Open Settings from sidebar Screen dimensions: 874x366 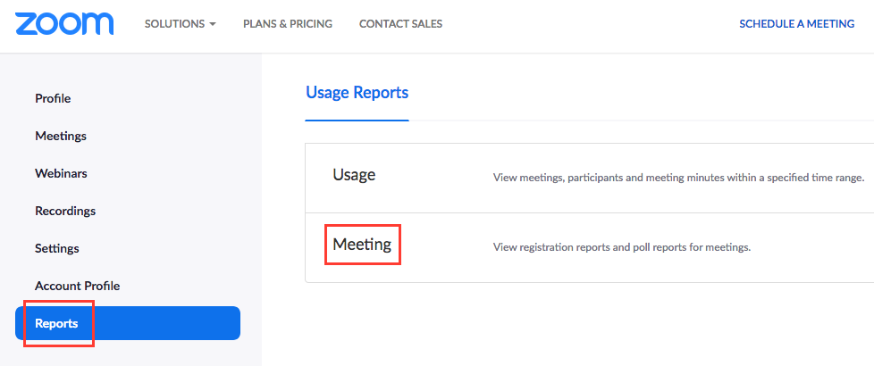tap(57, 248)
